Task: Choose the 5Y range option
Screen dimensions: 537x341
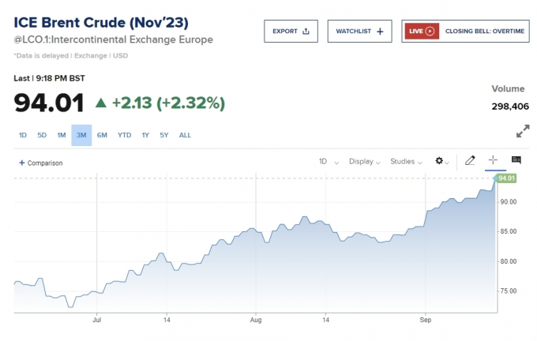Action: click(x=163, y=135)
